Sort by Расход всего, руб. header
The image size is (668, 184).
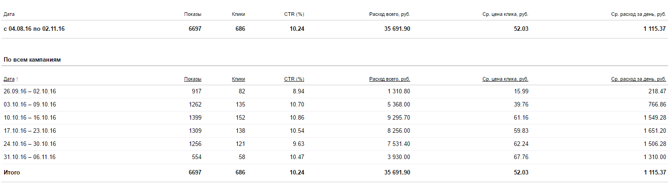tap(390, 79)
